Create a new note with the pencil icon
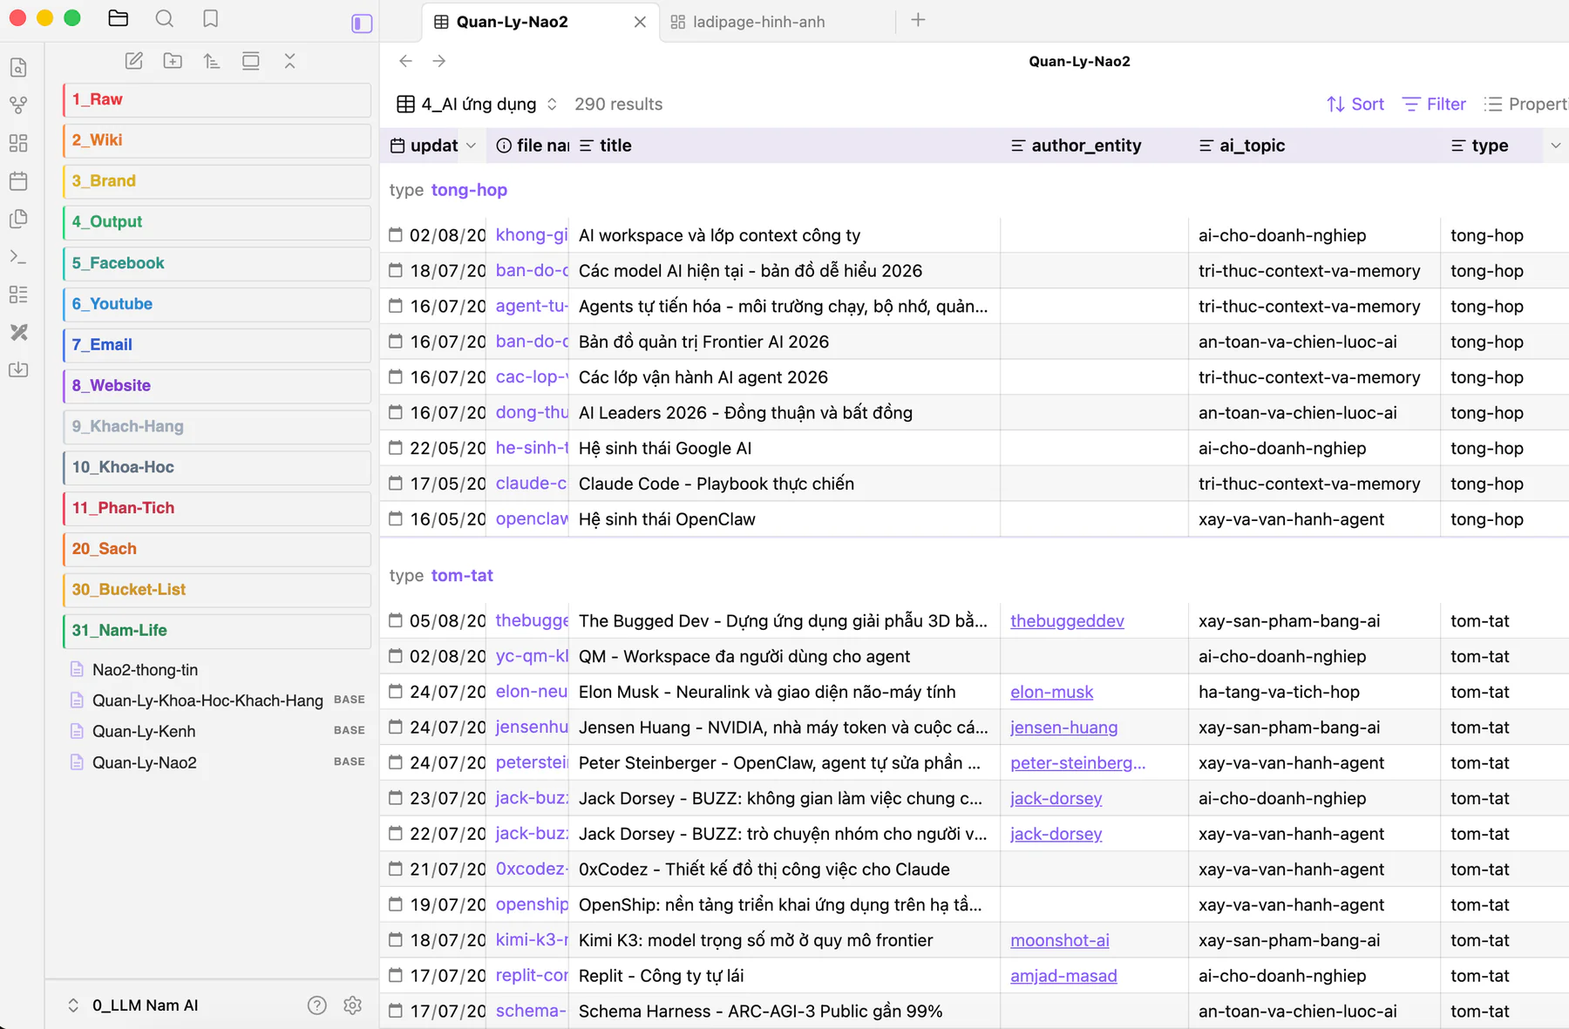1569x1029 pixels. coord(134,61)
